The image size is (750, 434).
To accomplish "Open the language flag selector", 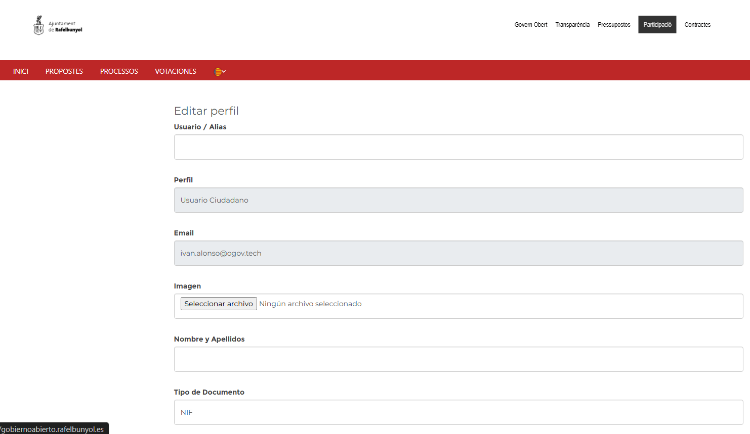I will (x=220, y=72).
